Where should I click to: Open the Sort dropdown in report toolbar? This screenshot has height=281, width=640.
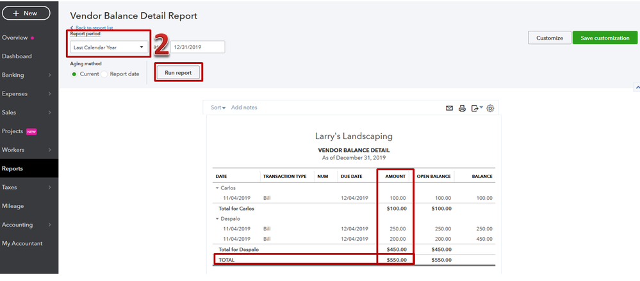tap(218, 108)
